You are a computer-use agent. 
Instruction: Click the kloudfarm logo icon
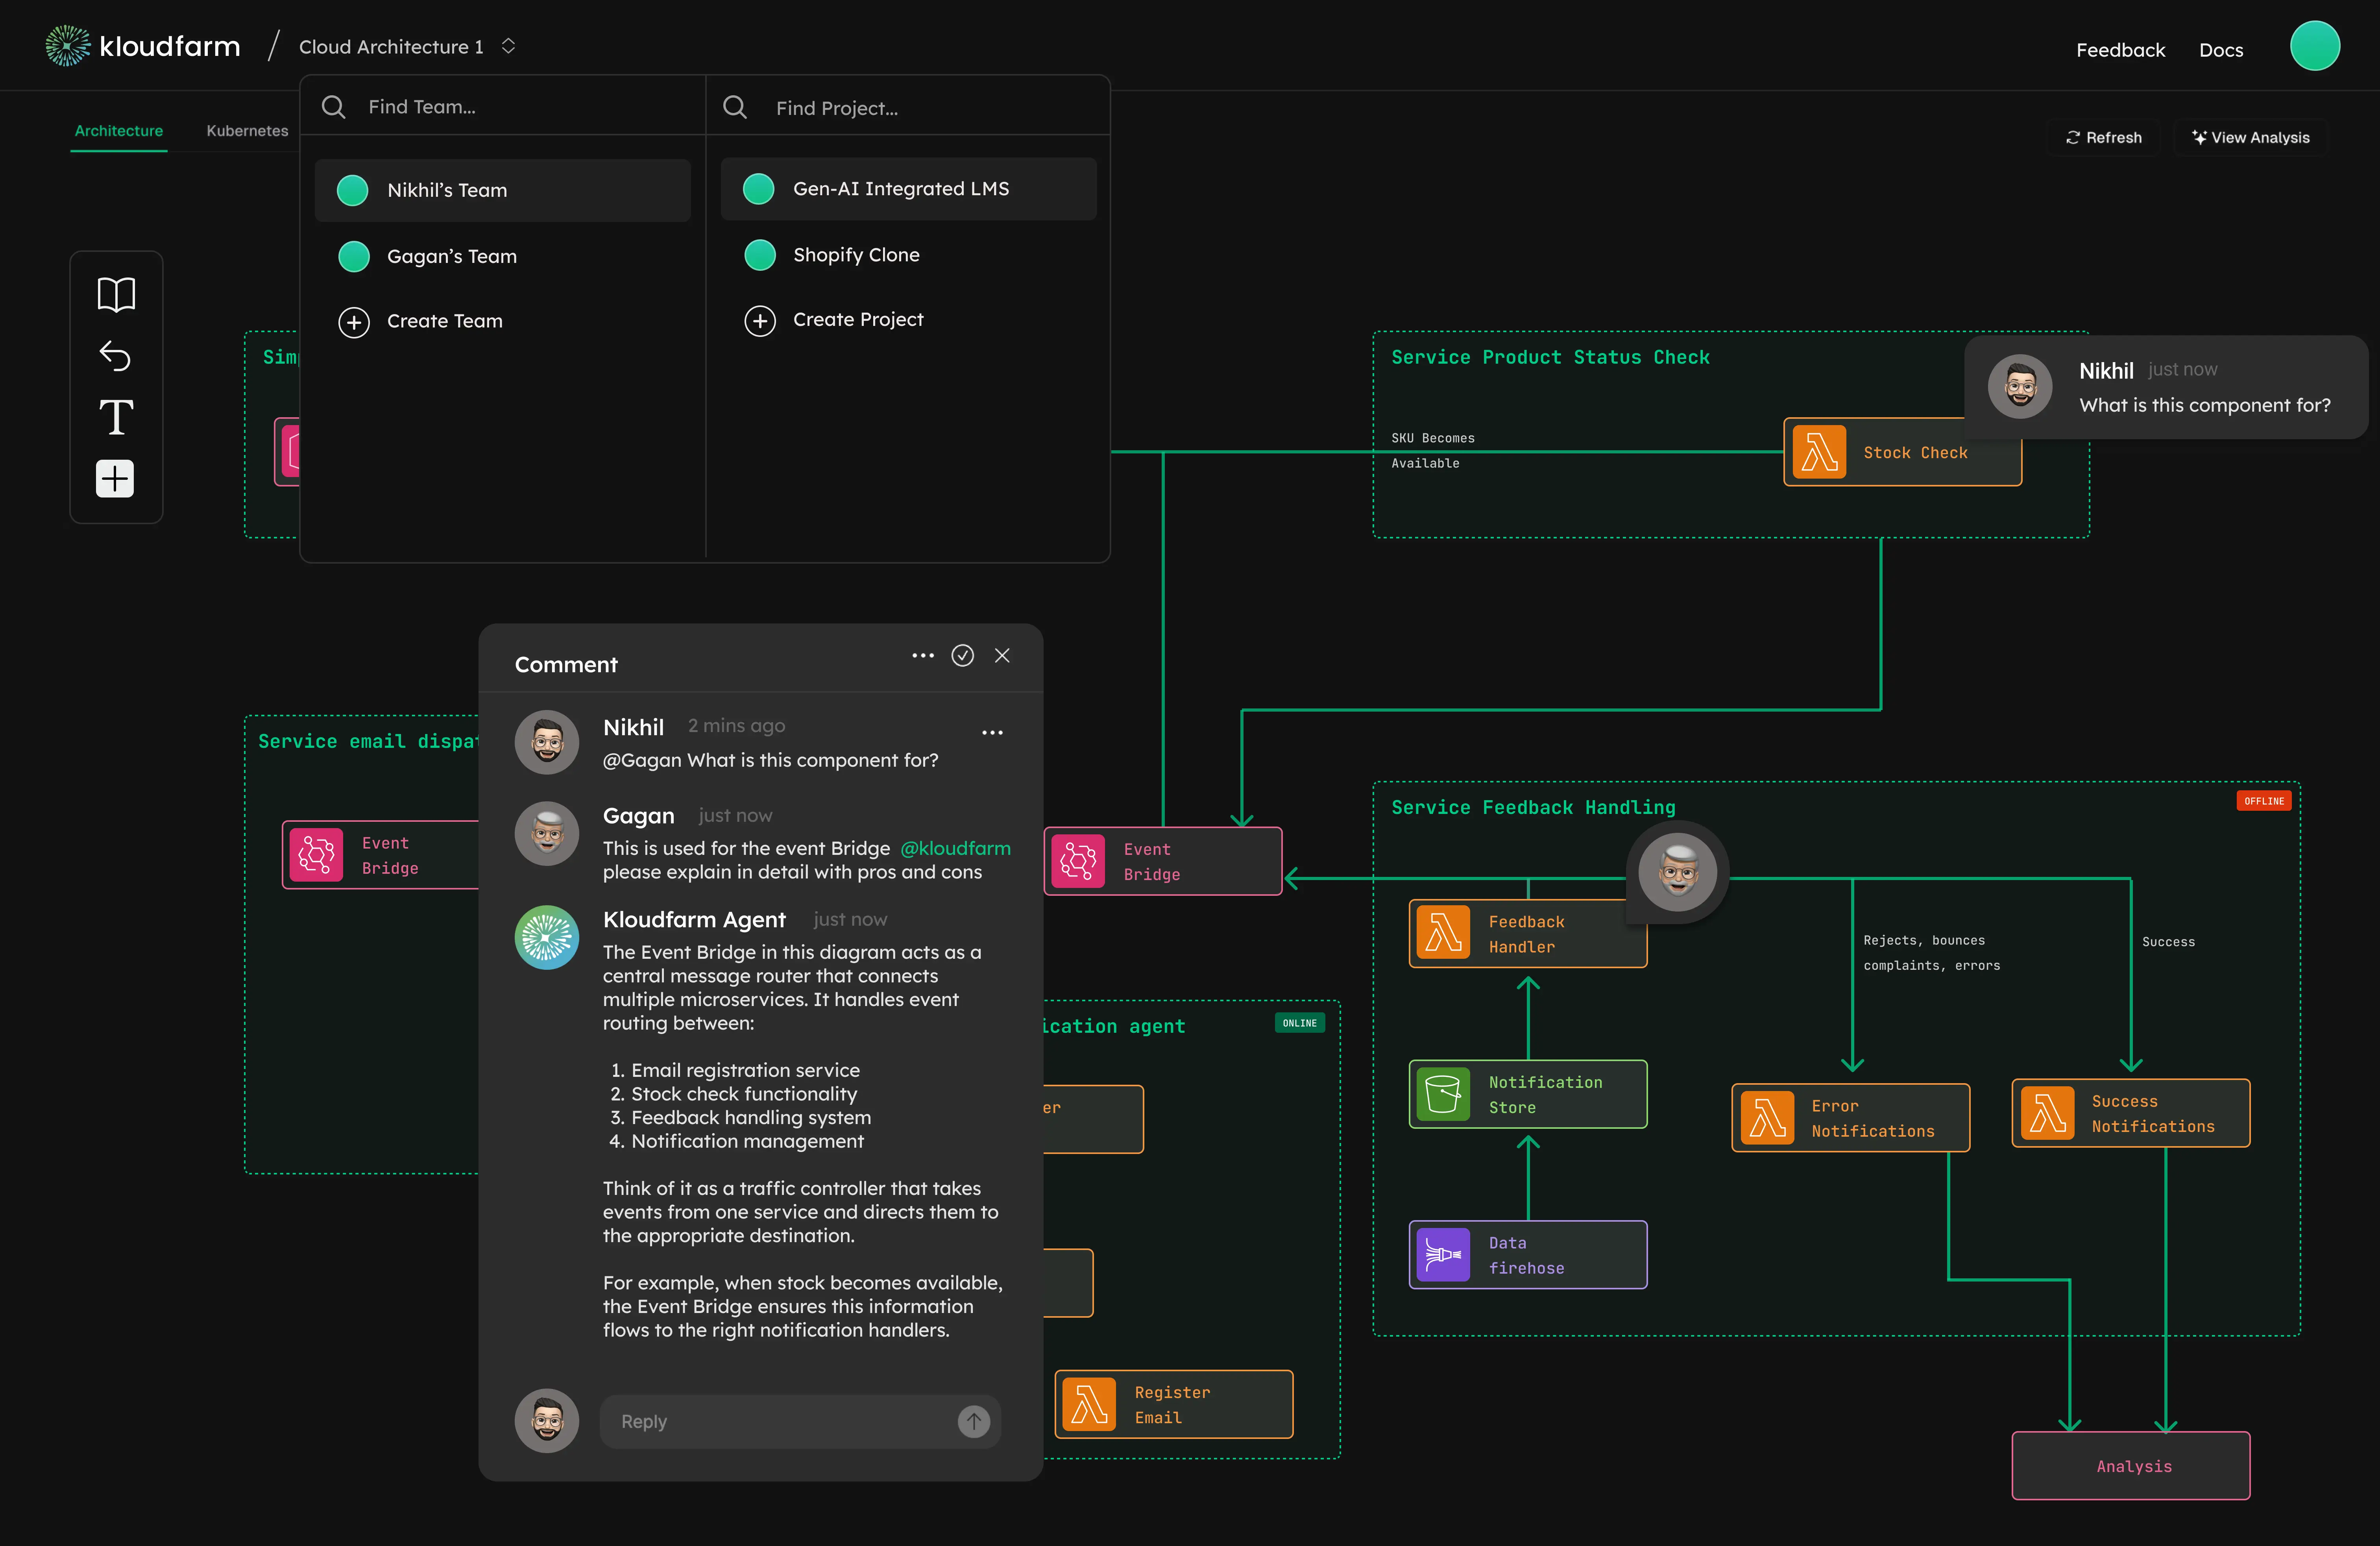tap(68, 46)
